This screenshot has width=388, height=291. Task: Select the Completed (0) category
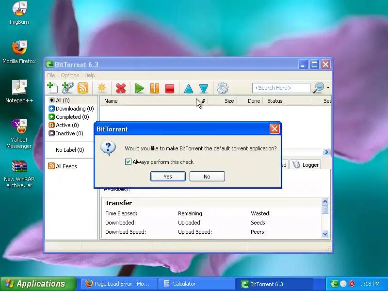[x=69, y=117]
